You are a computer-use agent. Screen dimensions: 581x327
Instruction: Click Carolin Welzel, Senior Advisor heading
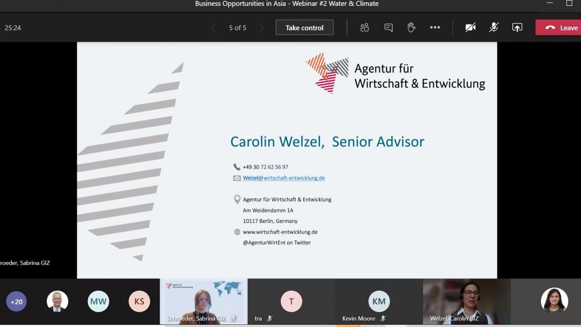pyautogui.click(x=327, y=142)
